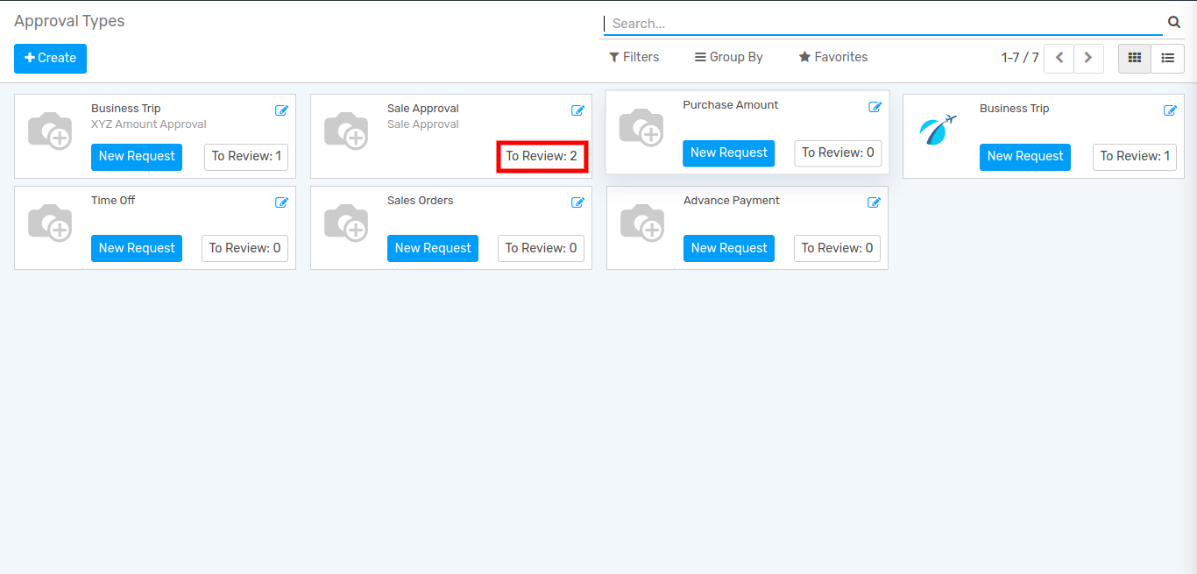This screenshot has width=1197, height=574.
Task: Open edit icon on Time Off card
Action: coord(281,202)
